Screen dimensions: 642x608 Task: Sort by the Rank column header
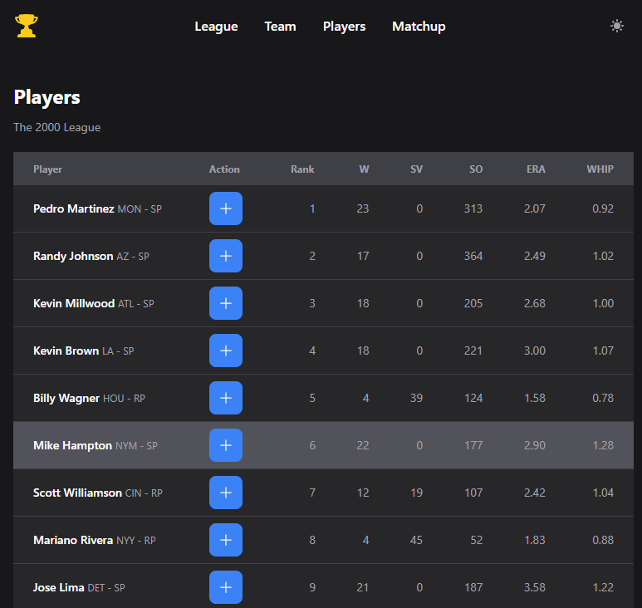302,169
